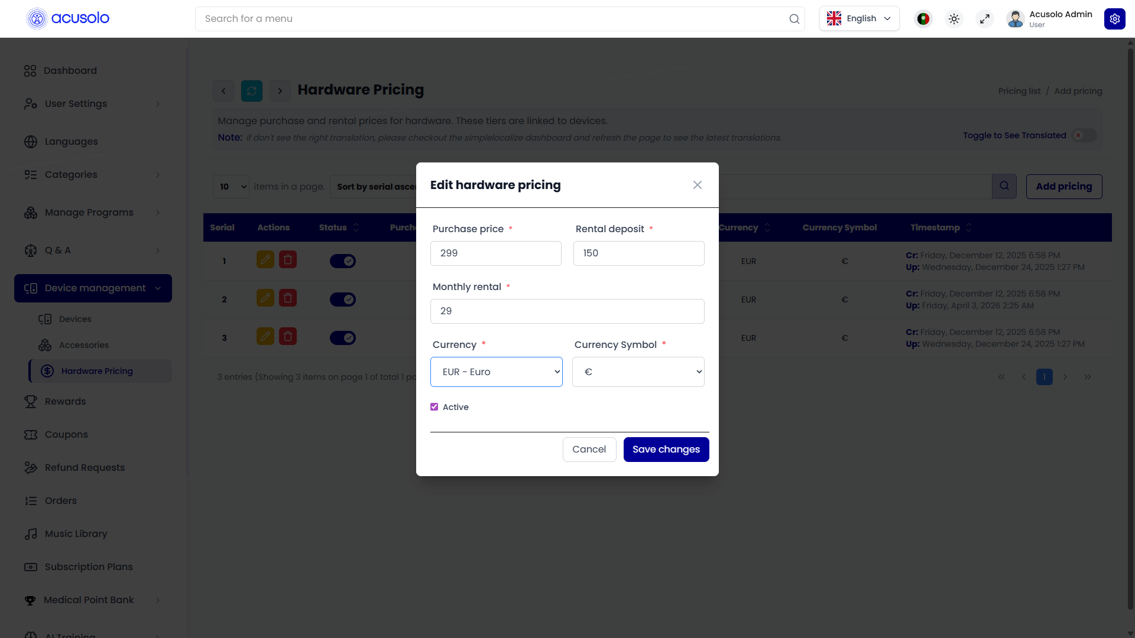Open the Sort by serial dropdown
The width and height of the screenshot is (1135, 638).
point(374,187)
